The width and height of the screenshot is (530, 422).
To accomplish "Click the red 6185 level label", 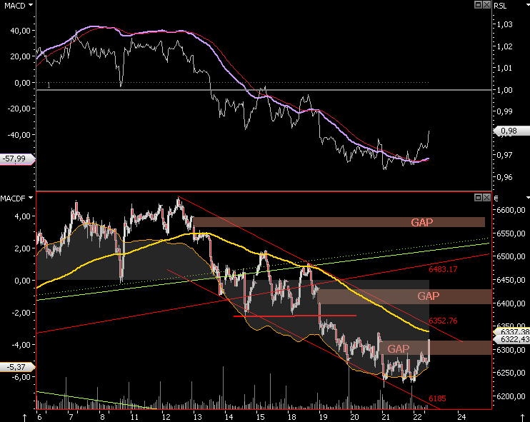I will tap(437, 398).
